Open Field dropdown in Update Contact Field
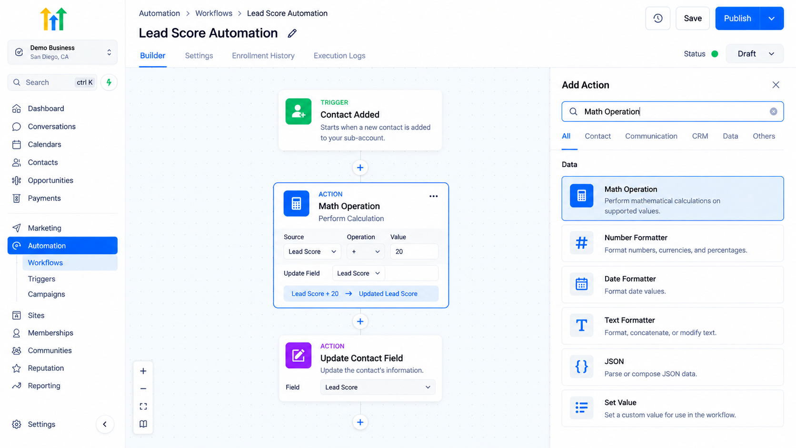Viewport: 796px width, 448px height. (x=378, y=387)
